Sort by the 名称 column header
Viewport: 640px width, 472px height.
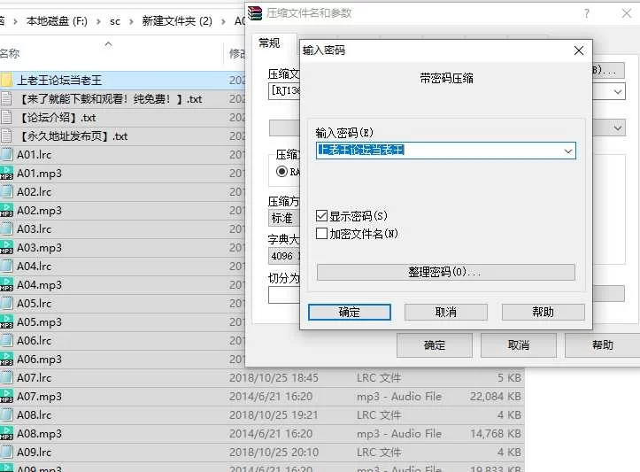[10, 53]
